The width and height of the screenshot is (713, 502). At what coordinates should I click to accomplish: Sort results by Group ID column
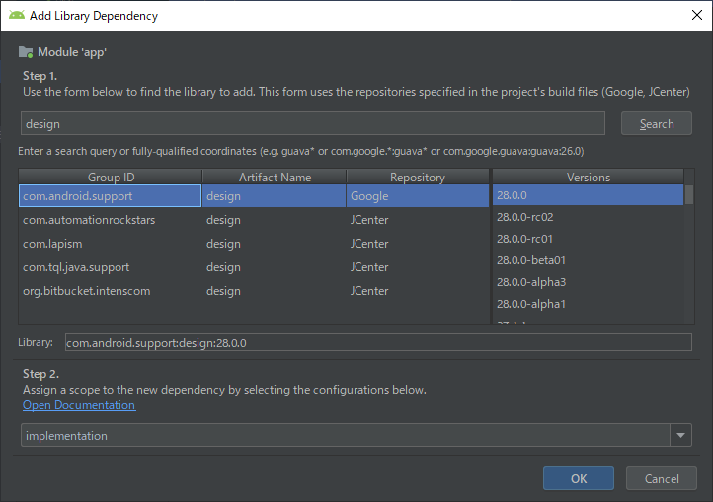point(111,178)
